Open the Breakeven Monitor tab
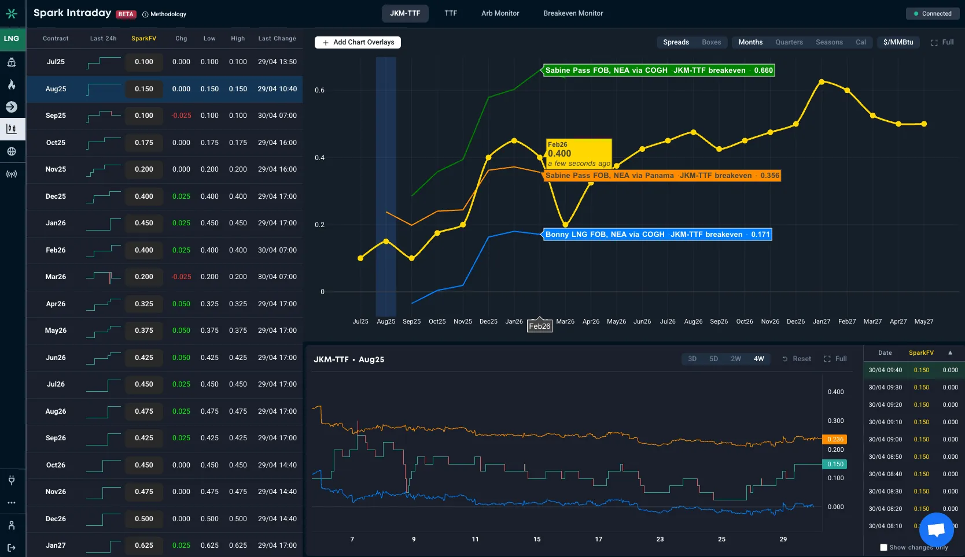Image resolution: width=965 pixels, height=557 pixels. (573, 13)
